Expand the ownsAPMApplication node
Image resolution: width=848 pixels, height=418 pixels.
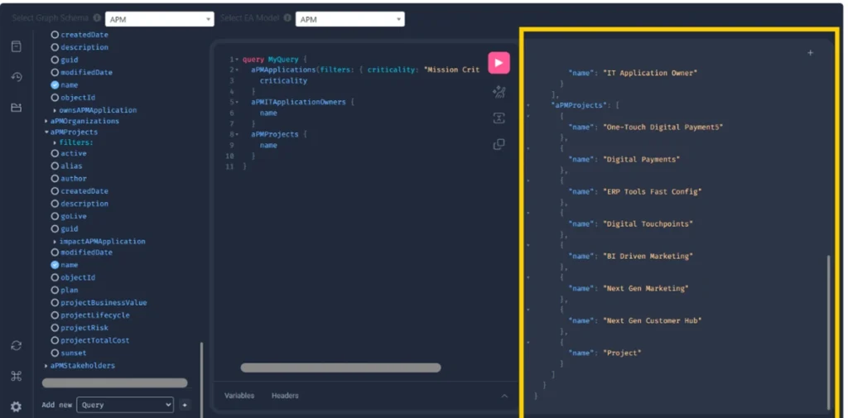[x=55, y=110]
